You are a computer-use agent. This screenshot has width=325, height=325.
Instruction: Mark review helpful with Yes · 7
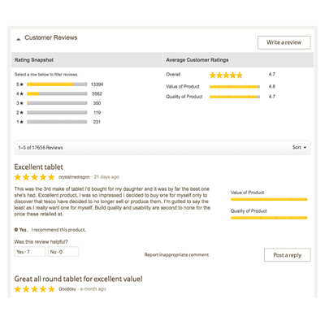coord(30,252)
